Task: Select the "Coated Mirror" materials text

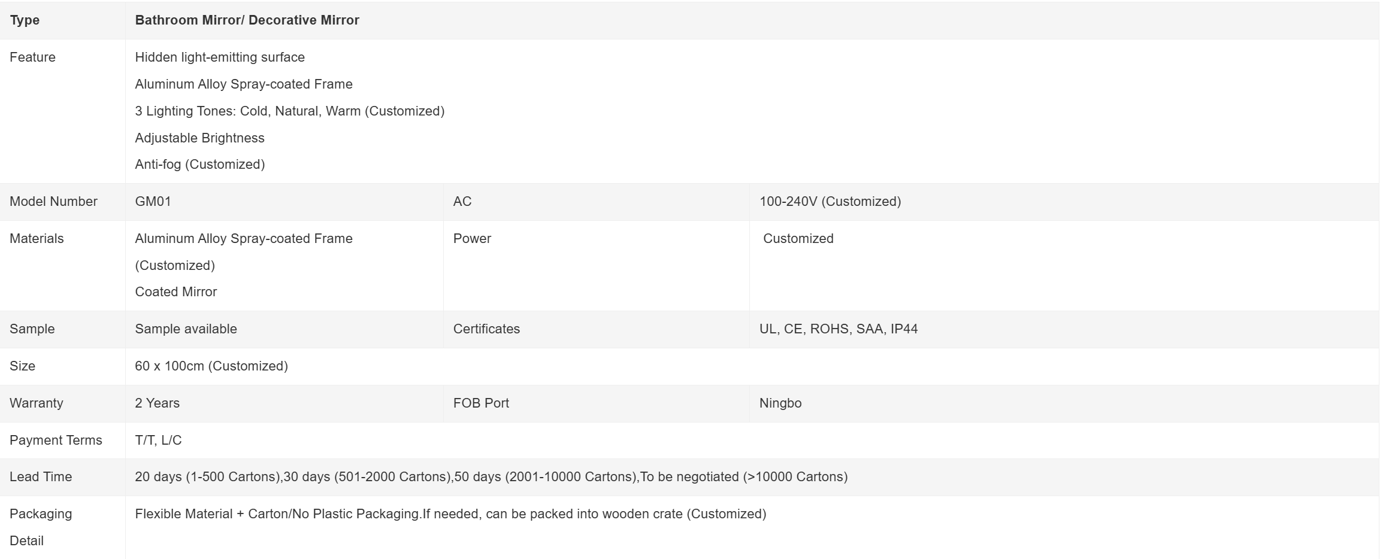Action: tap(175, 292)
